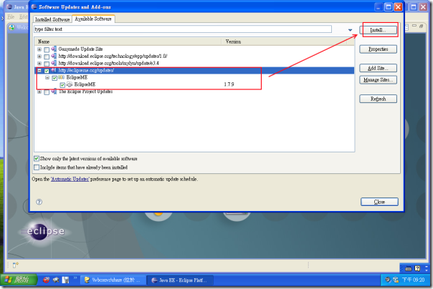Select the Available Software tab

click(x=93, y=19)
